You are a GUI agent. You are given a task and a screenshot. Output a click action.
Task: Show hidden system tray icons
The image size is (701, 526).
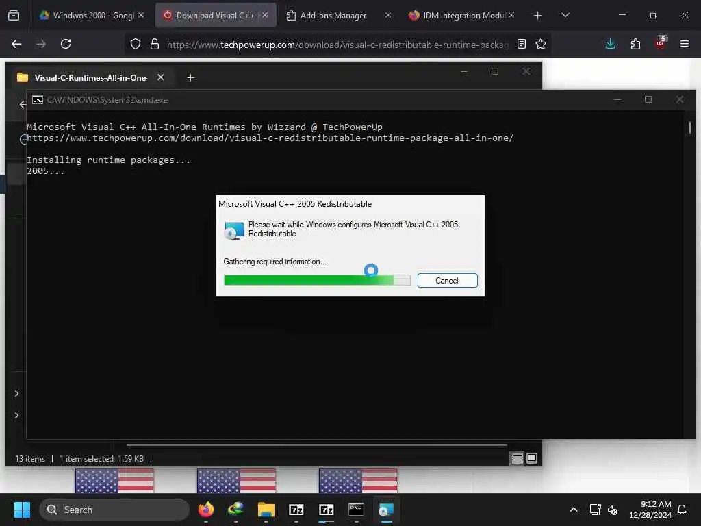pyautogui.click(x=573, y=510)
